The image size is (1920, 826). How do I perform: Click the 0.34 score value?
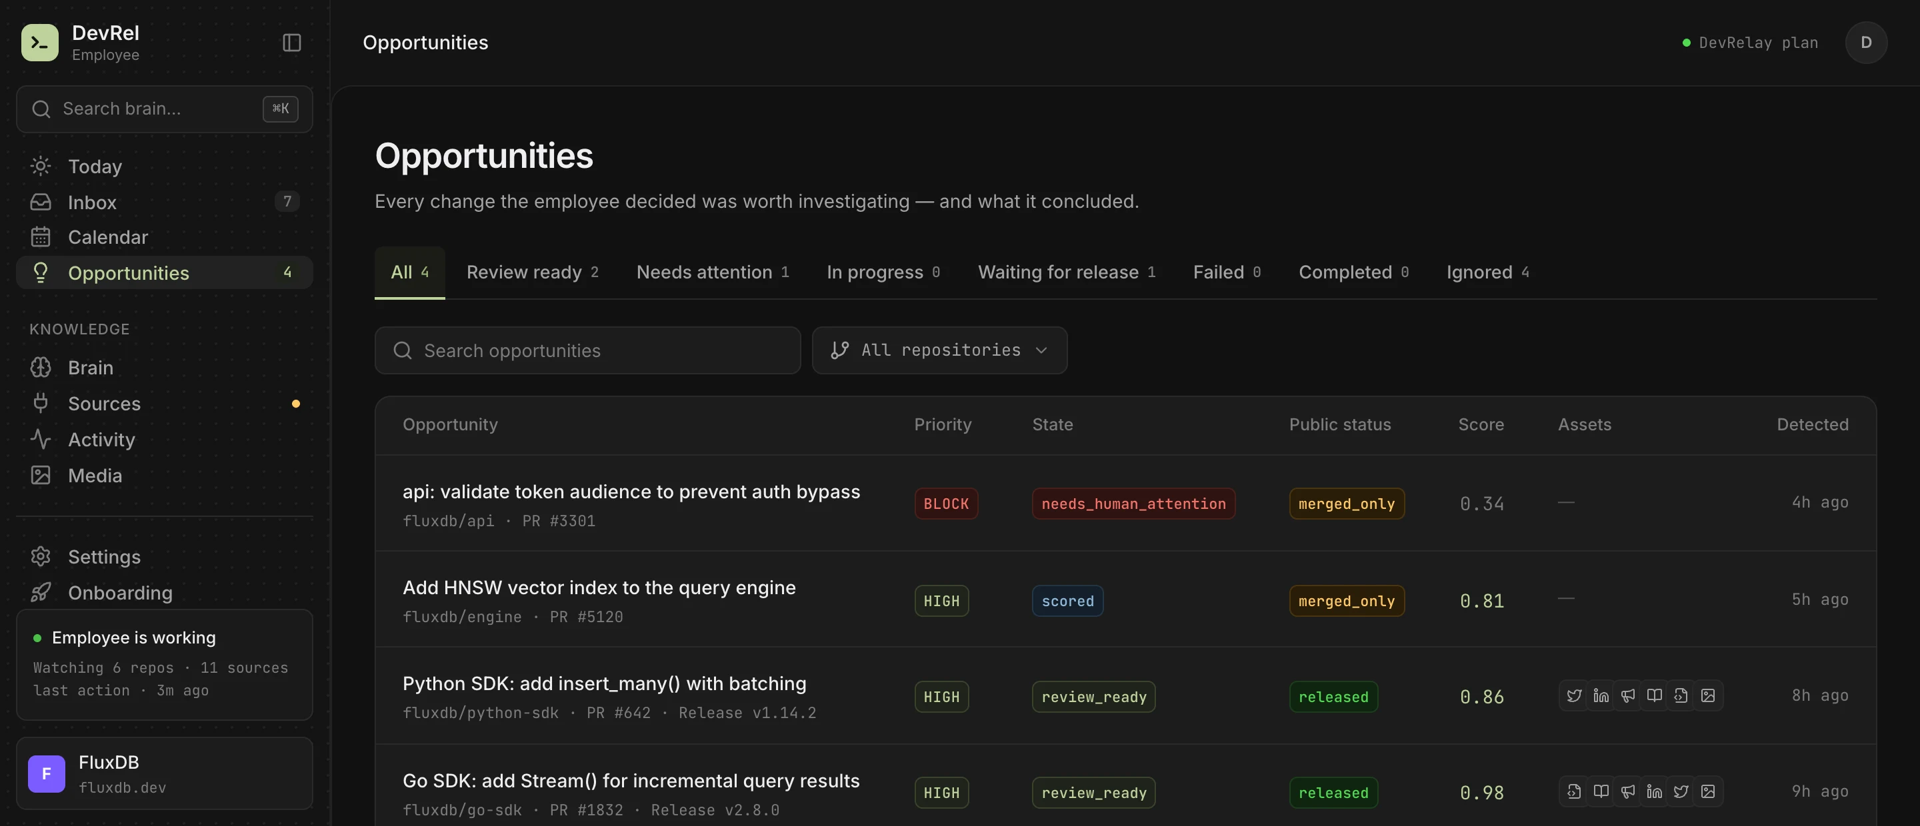(x=1481, y=504)
